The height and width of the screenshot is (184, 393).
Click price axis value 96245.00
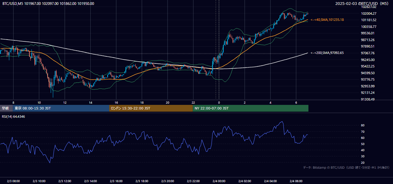tap(368, 60)
